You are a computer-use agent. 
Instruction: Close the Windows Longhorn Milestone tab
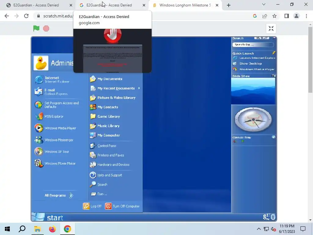tap(217, 5)
